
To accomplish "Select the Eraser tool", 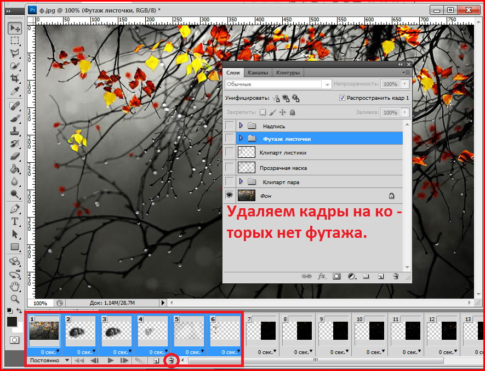I will (x=15, y=156).
